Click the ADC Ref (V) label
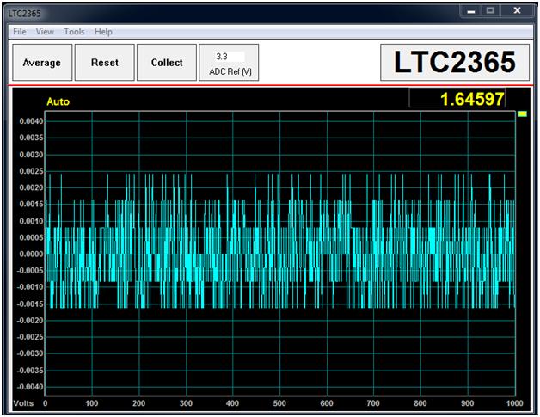The width and height of the screenshot is (540, 417). [230, 71]
